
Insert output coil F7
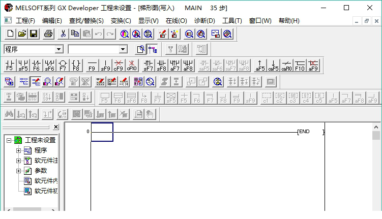tap(63, 66)
